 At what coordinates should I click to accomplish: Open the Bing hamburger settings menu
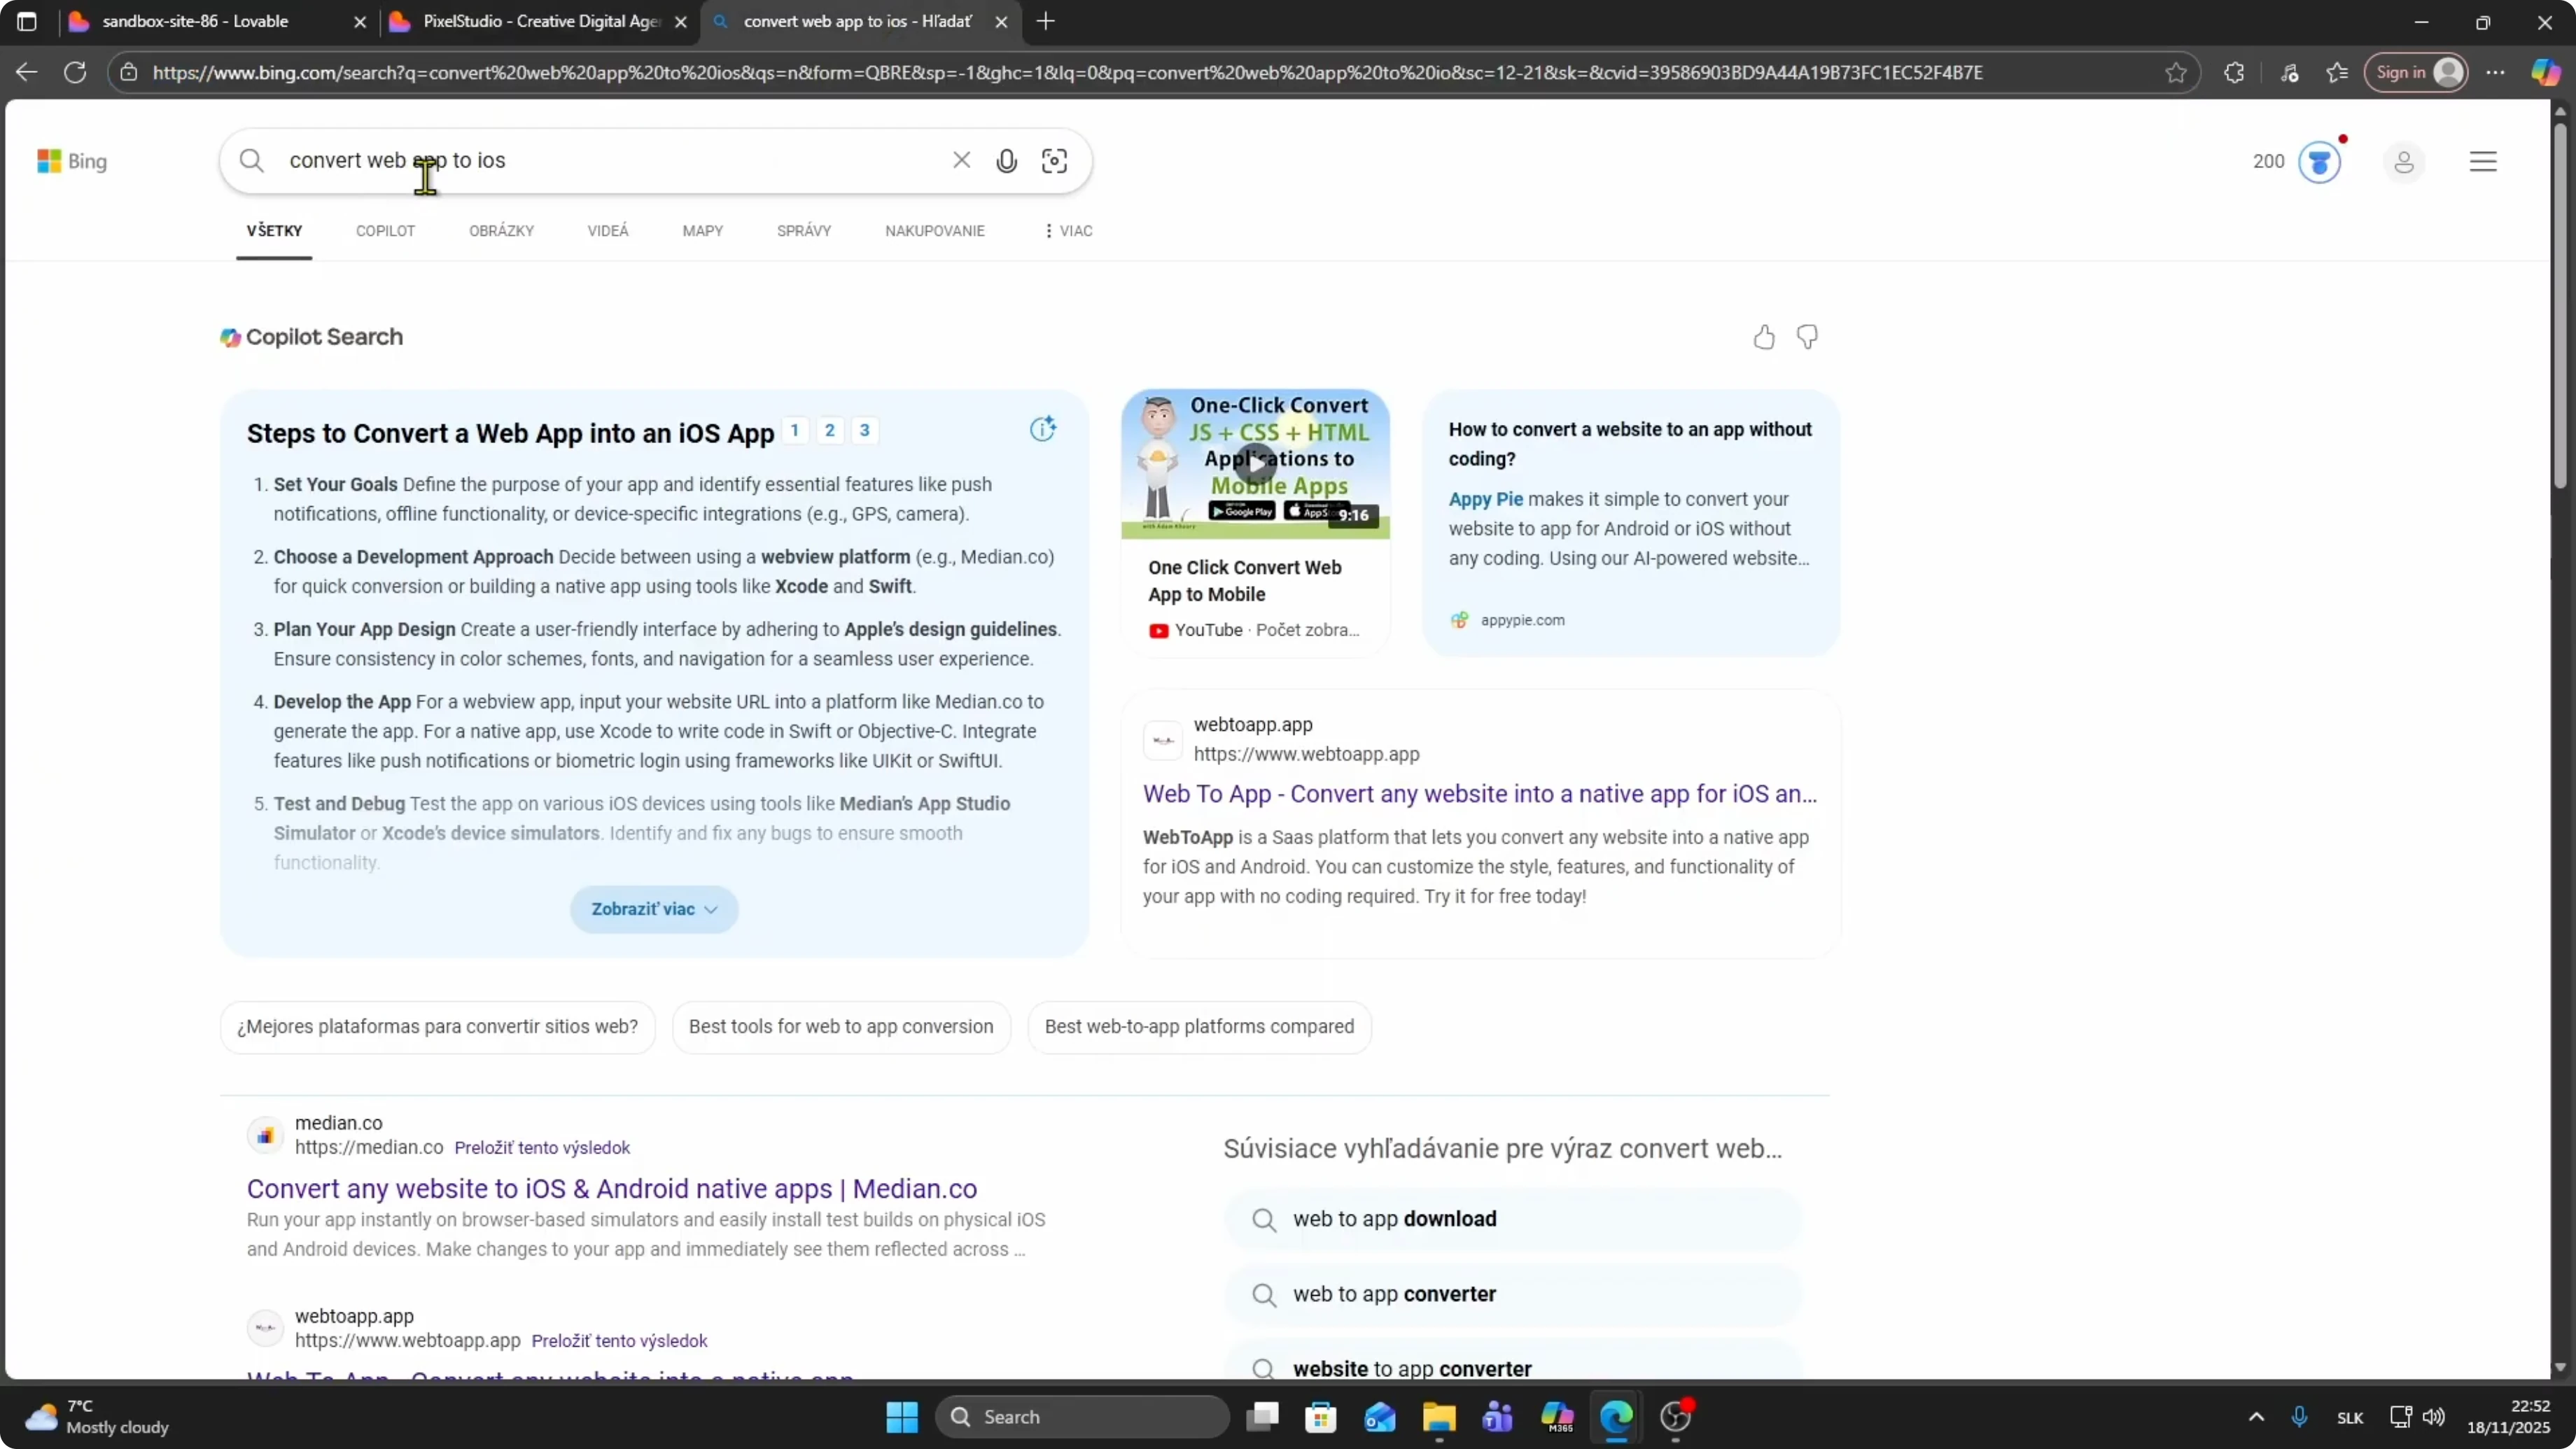(x=2483, y=162)
